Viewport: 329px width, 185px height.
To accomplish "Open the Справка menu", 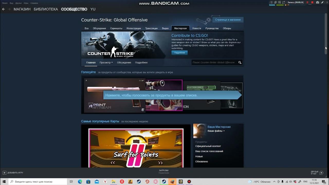I will point(34,3).
